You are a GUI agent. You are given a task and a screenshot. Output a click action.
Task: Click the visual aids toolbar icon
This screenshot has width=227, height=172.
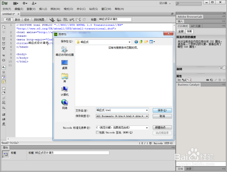pos(78,20)
